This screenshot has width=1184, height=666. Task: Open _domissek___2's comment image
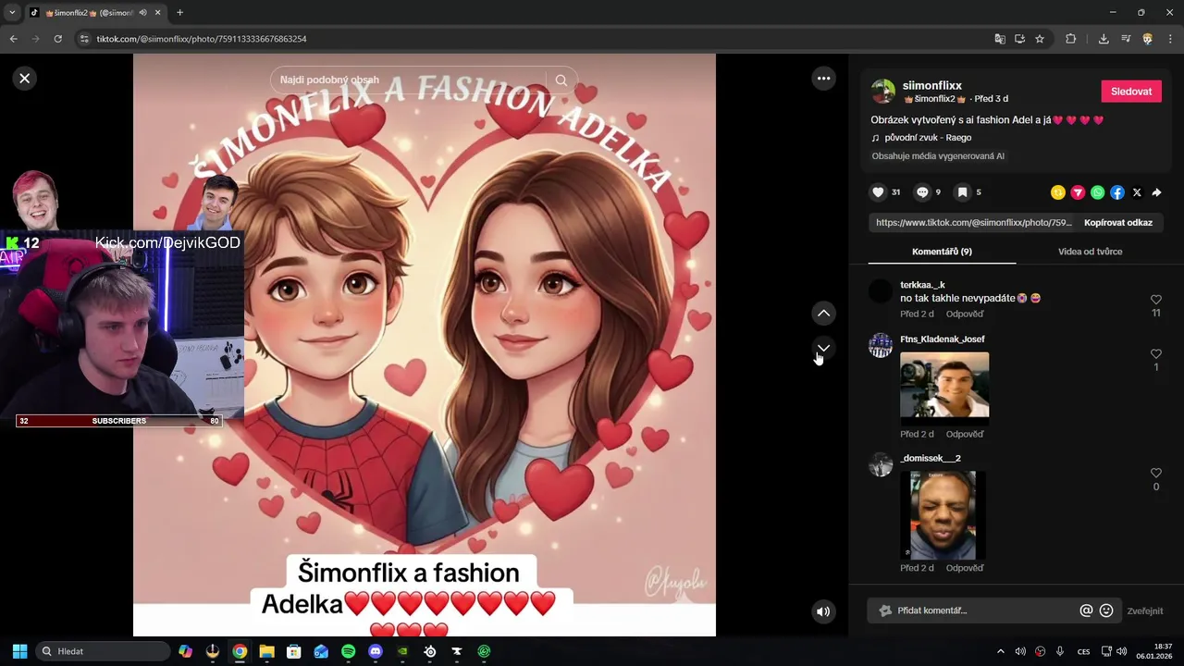(x=943, y=515)
